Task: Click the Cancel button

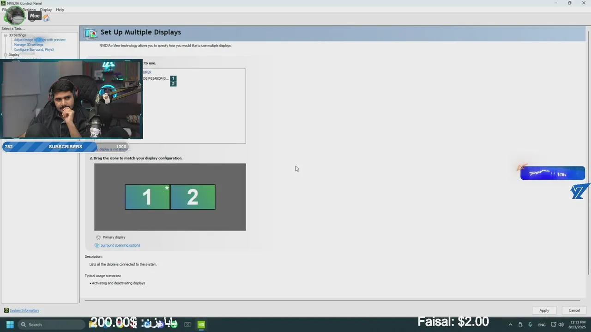Action: 574,310
